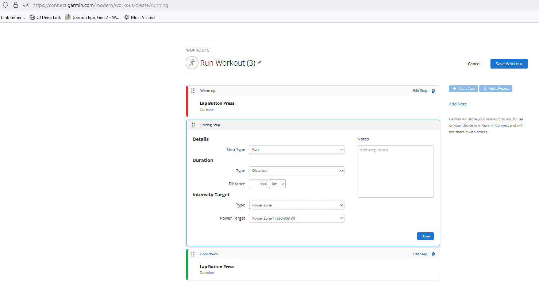Image resolution: width=539 pixels, height=302 pixels.
Task: Grab the Warm up step drag handle
Action: (x=193, y=91)
